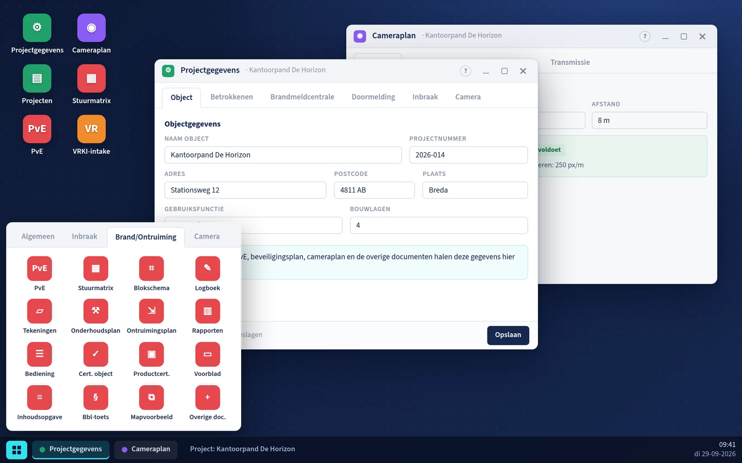Open the Projectgegevens desktop icon
The height and width of the screenshot is (463, 742).
[x=37, y=34]
